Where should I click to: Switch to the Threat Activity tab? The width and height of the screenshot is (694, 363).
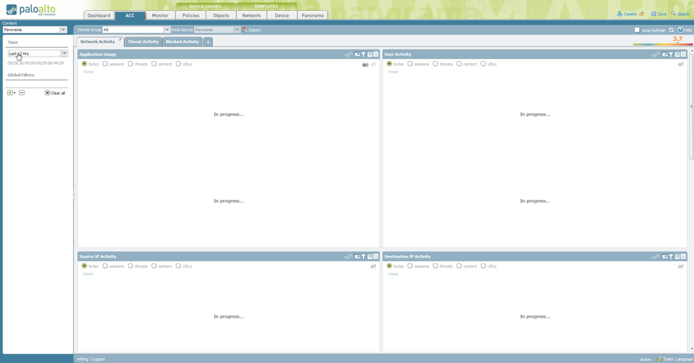pyautogui.click(x=143, y=42)
